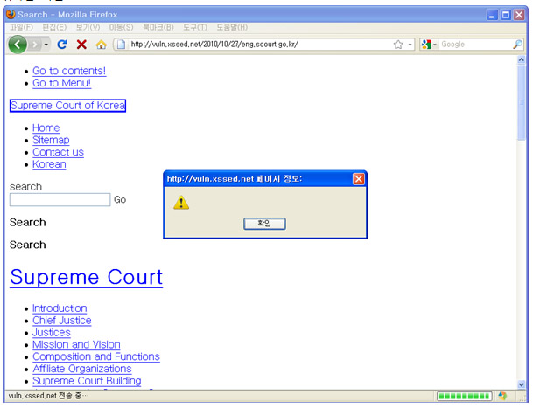
Task: Follow the 'Go to Menu!' link
Action: [62, 83]
